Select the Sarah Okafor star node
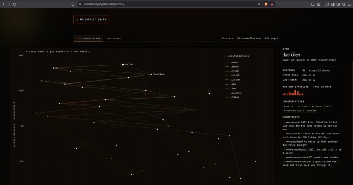Viewport: 353px width, 185px height. [x=152, y=74]
